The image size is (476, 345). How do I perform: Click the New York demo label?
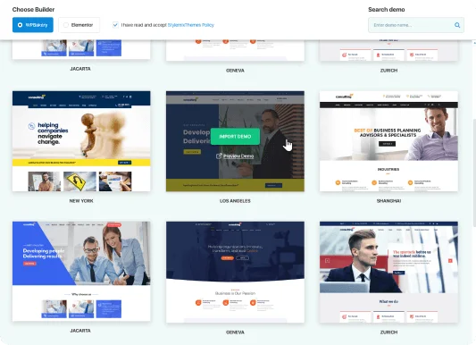pyautogui.click(x=81, y=201)
